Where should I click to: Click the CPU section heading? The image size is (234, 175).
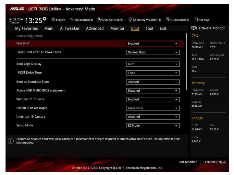tap(195, 36)
